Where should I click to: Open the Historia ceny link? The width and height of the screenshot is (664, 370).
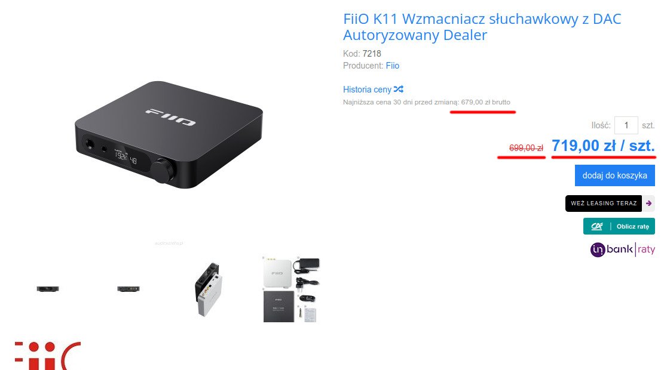coord(367,90)
